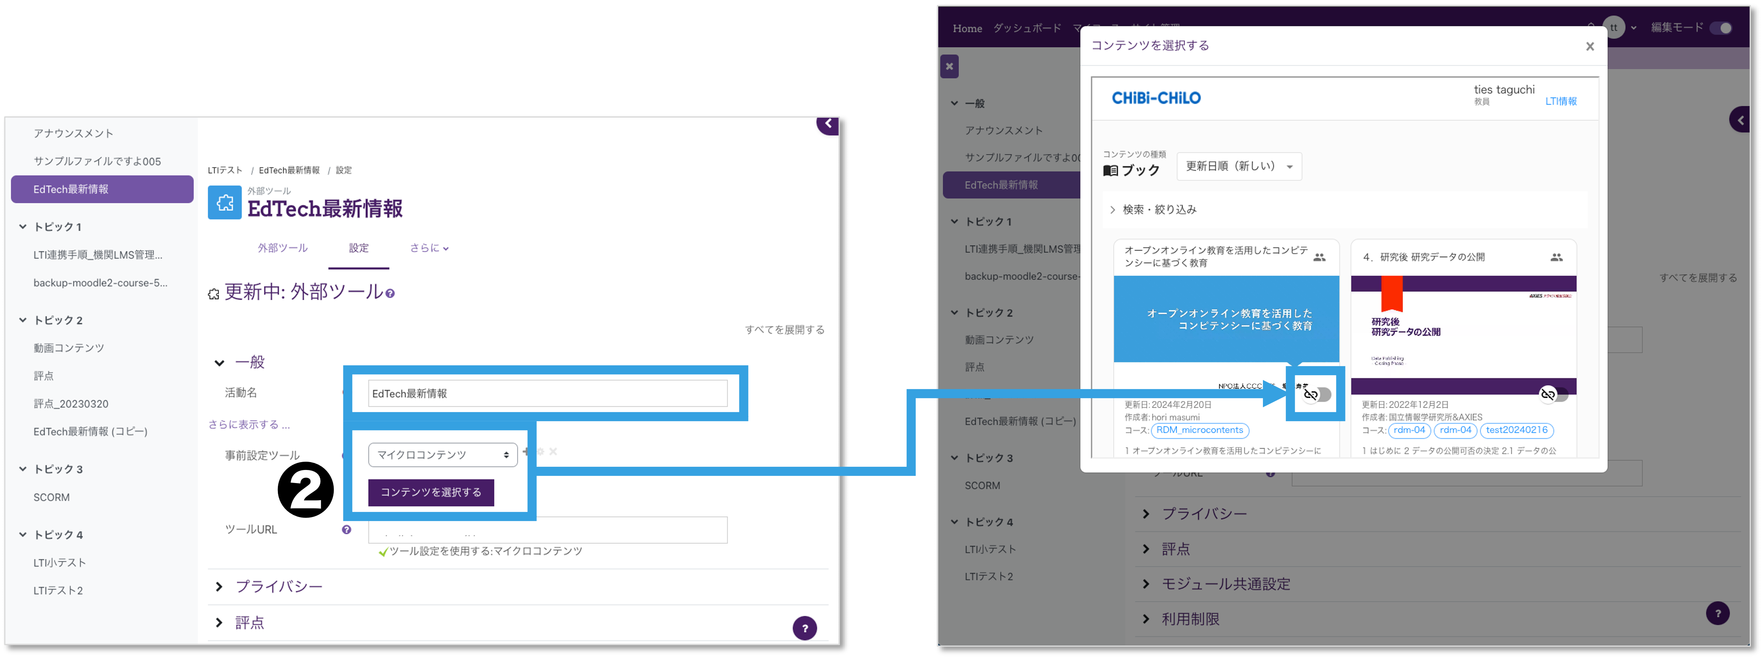Click the コンテンツを選択する button
1762x659 pixels.
[431, 492]
